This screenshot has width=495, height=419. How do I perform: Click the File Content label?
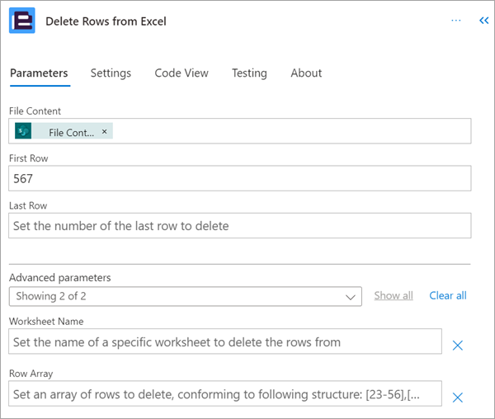(x=35, y=111)
